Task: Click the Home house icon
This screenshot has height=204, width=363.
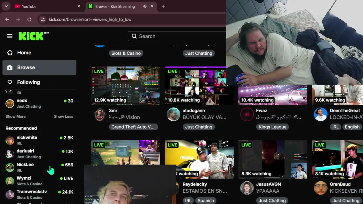Action: [10, 53]
